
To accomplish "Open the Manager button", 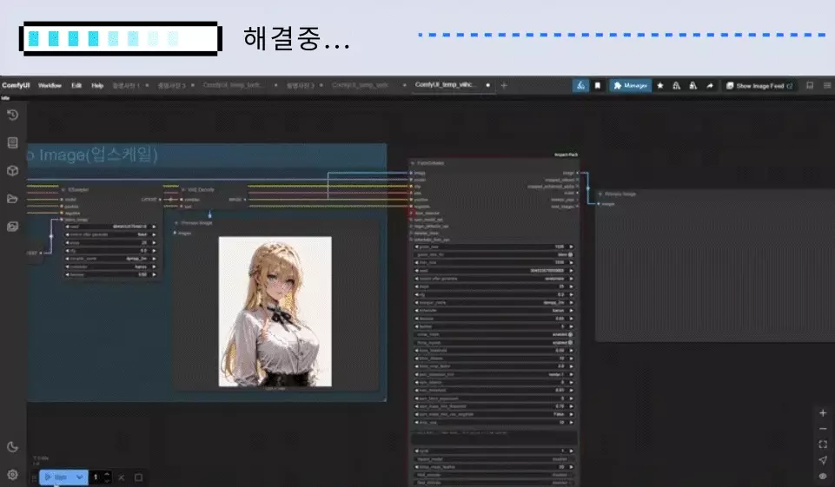I will (x=631, y=85).
